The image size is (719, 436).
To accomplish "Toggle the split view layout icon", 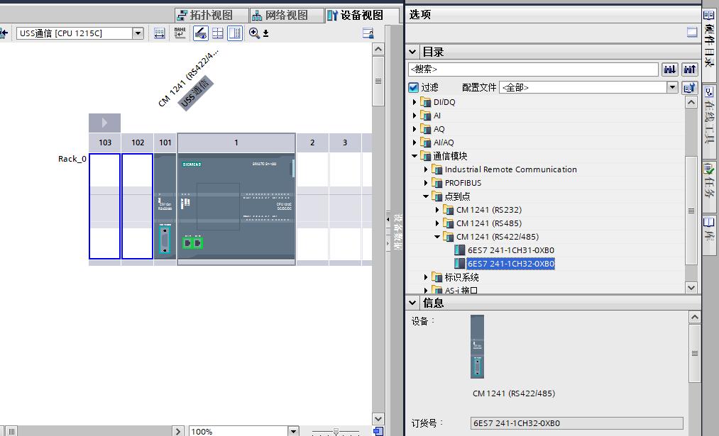I will point(235,33).
